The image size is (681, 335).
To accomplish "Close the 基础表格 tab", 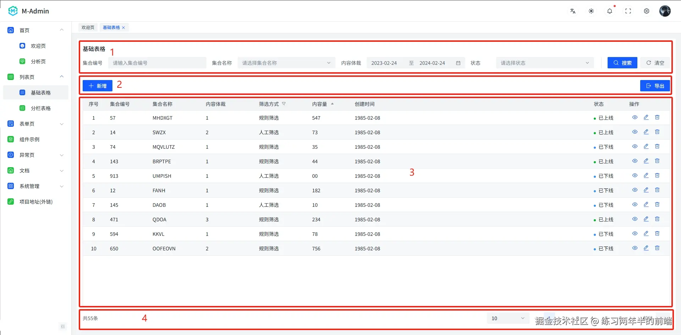I will coord(123,28).
